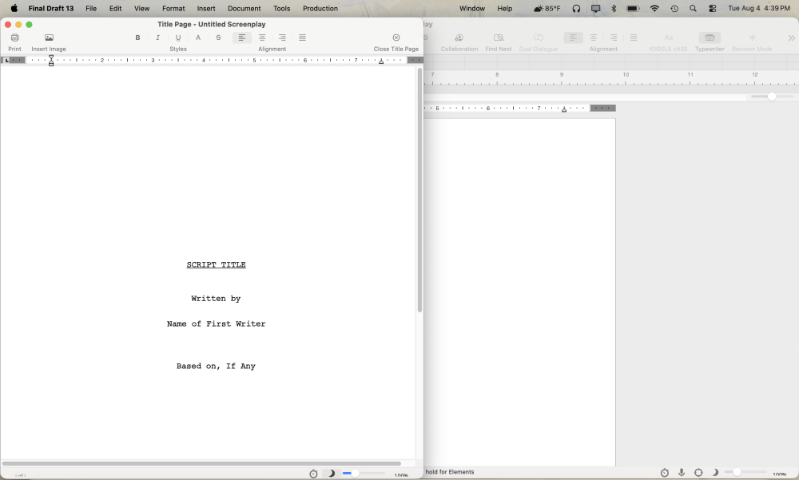The height and width of the screenshot is (480, 799).
Task: Open the Collaboration tool in the screenplay window
Action: (459, 38)
